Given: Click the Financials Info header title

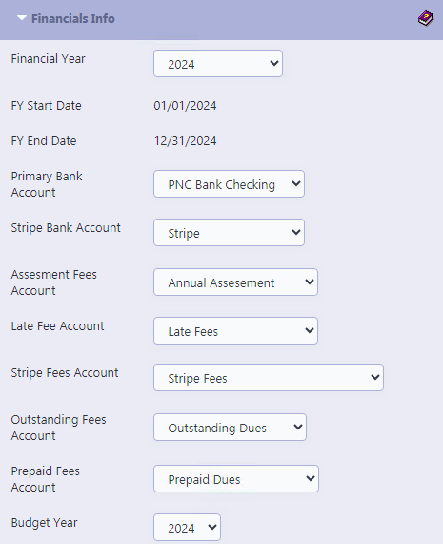Looking at the screenshot, I should [x=73, y=18].
